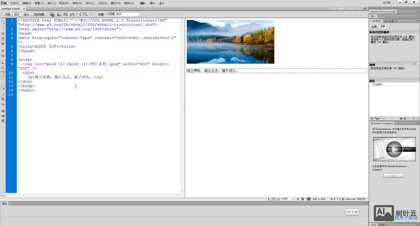Click the 添加属性 link in properties list

pyautogui.click(x=378, y=85)
